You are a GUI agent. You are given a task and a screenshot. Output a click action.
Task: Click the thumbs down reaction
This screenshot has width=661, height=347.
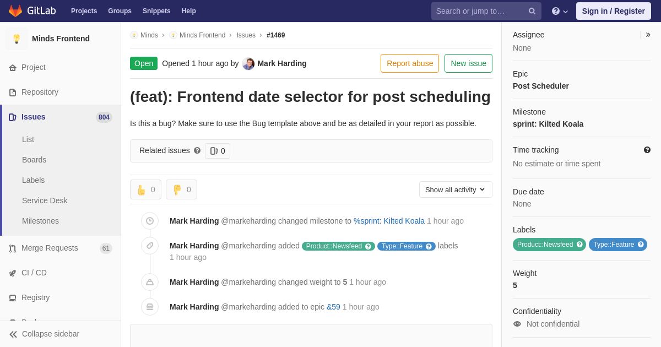click(181, 189)
